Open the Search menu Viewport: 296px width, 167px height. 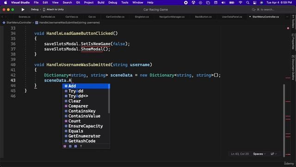67,3
